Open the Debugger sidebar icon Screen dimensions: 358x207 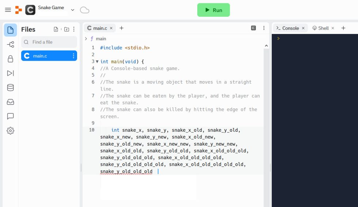tap(11, 73)
